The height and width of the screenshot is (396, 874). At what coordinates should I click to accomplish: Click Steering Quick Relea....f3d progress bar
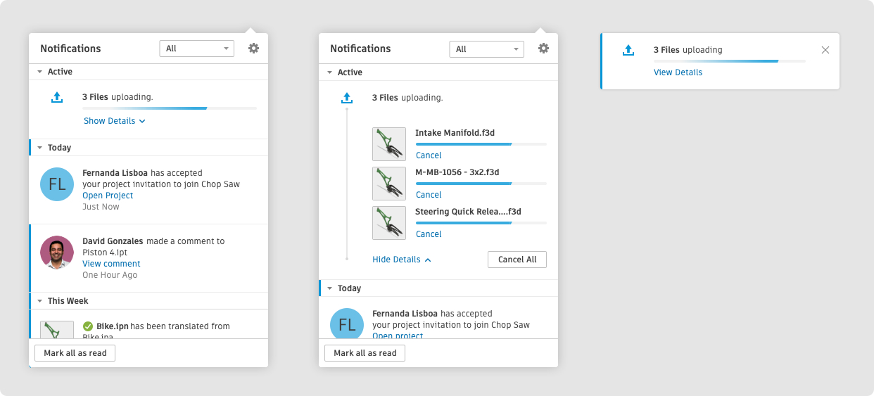click(481, 223)
